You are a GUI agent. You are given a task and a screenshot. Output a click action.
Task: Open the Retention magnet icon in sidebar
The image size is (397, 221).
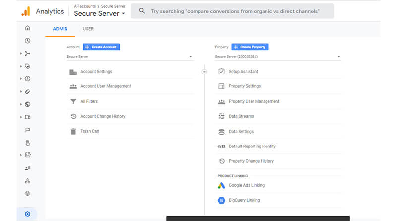coord(28,91)
